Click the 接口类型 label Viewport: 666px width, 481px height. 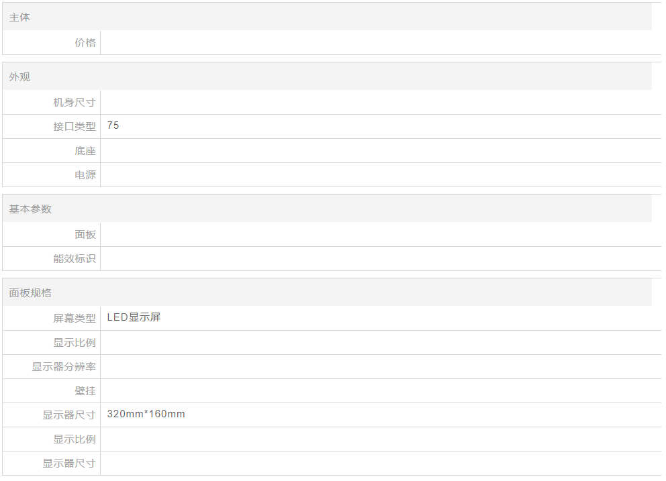click(75, 126)
